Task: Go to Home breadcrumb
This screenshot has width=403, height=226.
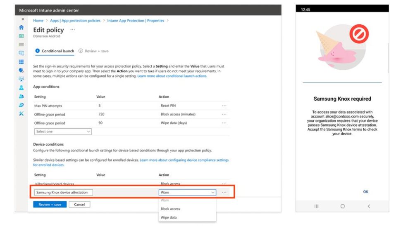Action: click(38, 21)
